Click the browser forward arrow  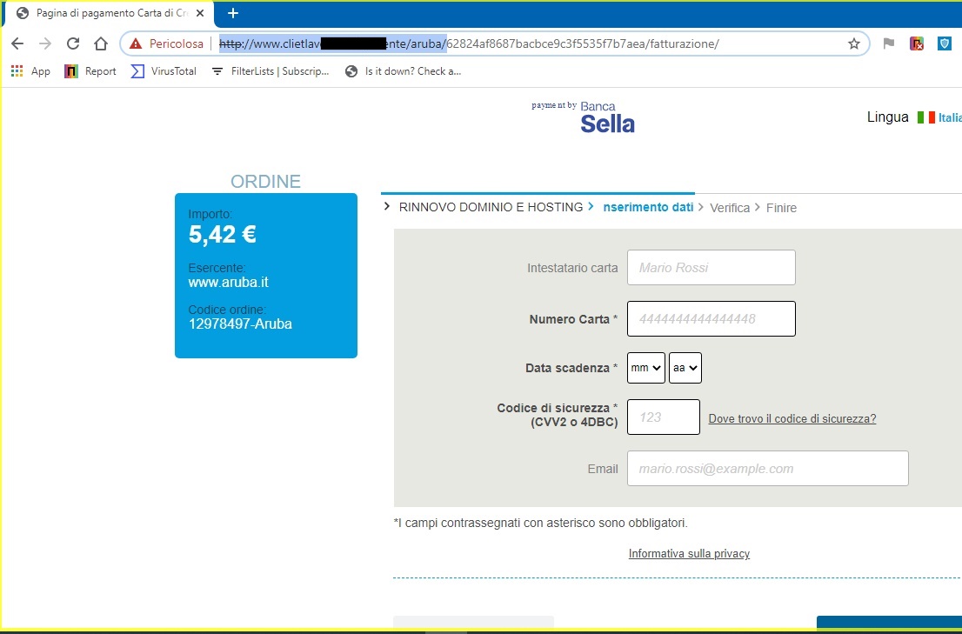[x=44, y=43]
